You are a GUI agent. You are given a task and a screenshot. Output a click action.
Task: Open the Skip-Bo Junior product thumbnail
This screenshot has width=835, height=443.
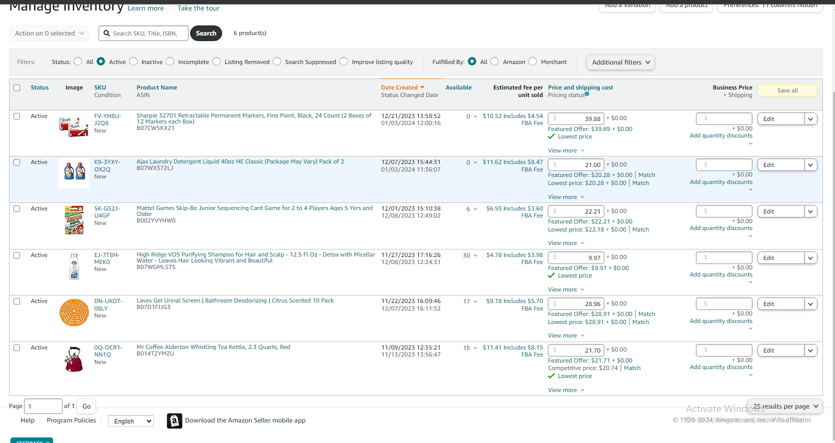[x=74, y=220]
